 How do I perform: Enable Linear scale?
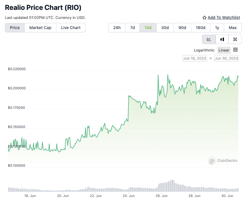[224, 50]
